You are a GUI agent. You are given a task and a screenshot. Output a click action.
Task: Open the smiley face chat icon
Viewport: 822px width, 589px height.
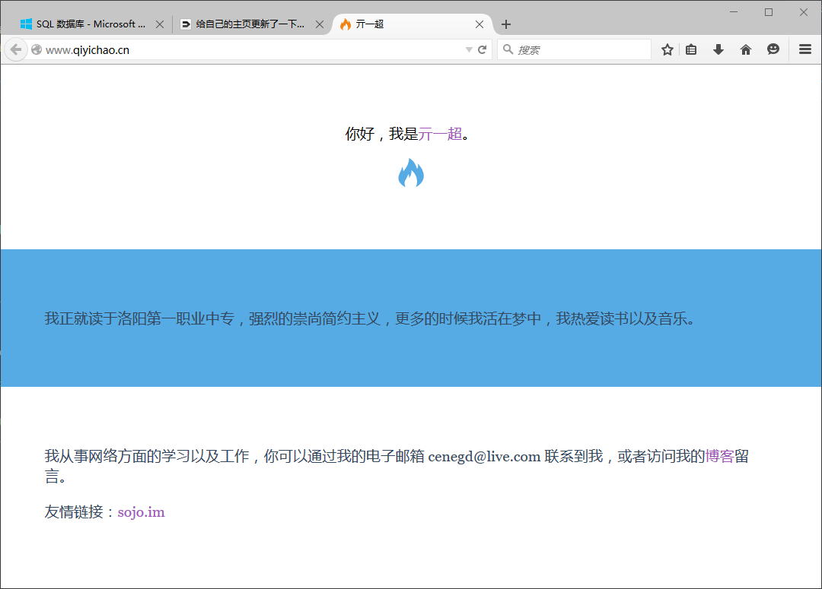pos(773,49)
